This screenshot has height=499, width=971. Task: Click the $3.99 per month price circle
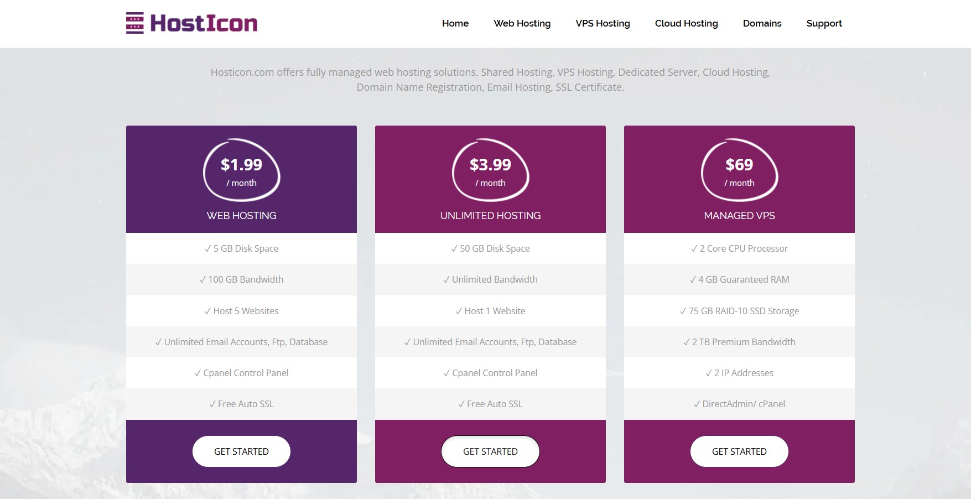(x=490, y=170)
